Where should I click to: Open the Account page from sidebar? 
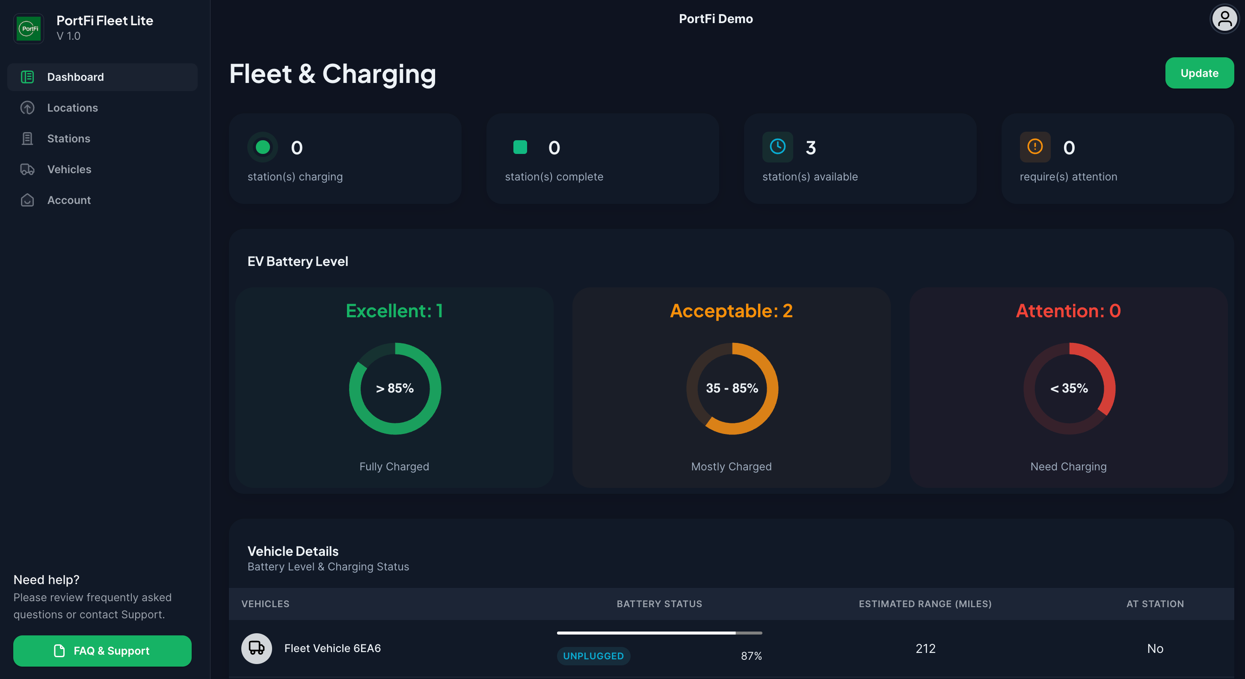(x=102, y=200)
